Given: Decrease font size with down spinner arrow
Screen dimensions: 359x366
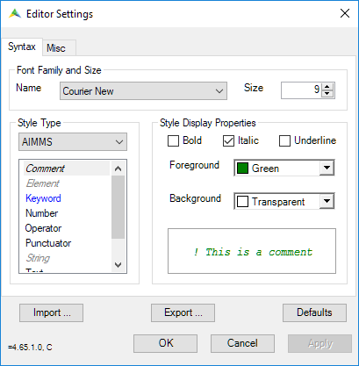Looking at the screenshot, I should pos(327,94).
